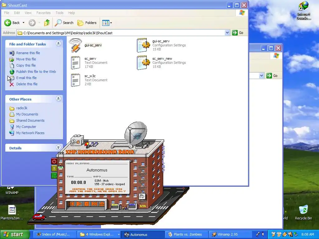Open the Favorites menu
Image resolution: width=319 pixels, height=239 pixels.
(44, 13)
